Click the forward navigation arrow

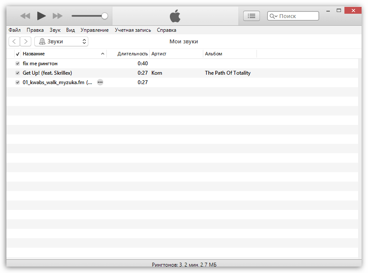(26, 42)
